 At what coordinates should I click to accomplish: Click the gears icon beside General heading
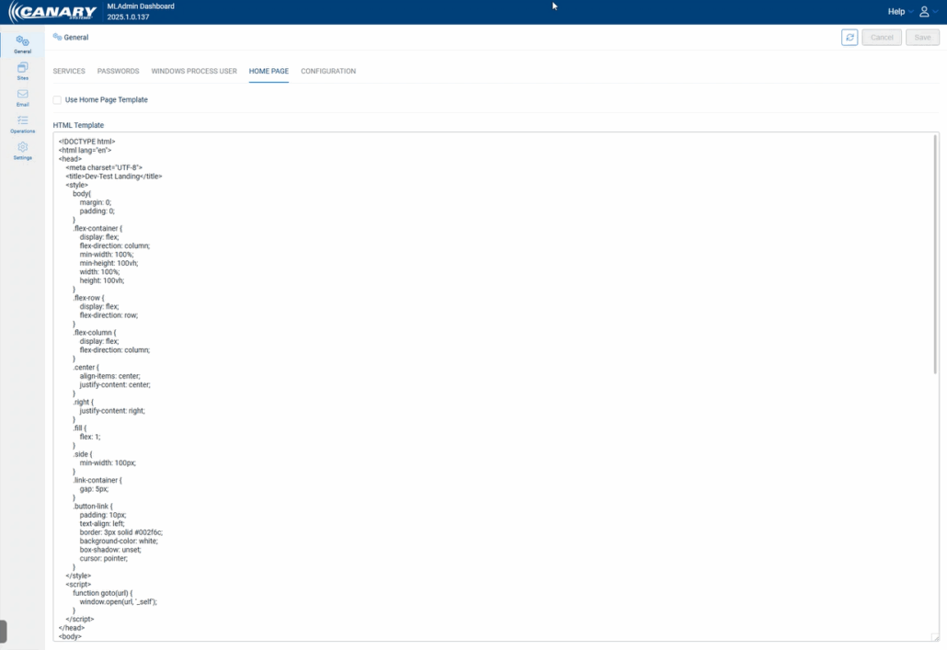coord(57,37)
